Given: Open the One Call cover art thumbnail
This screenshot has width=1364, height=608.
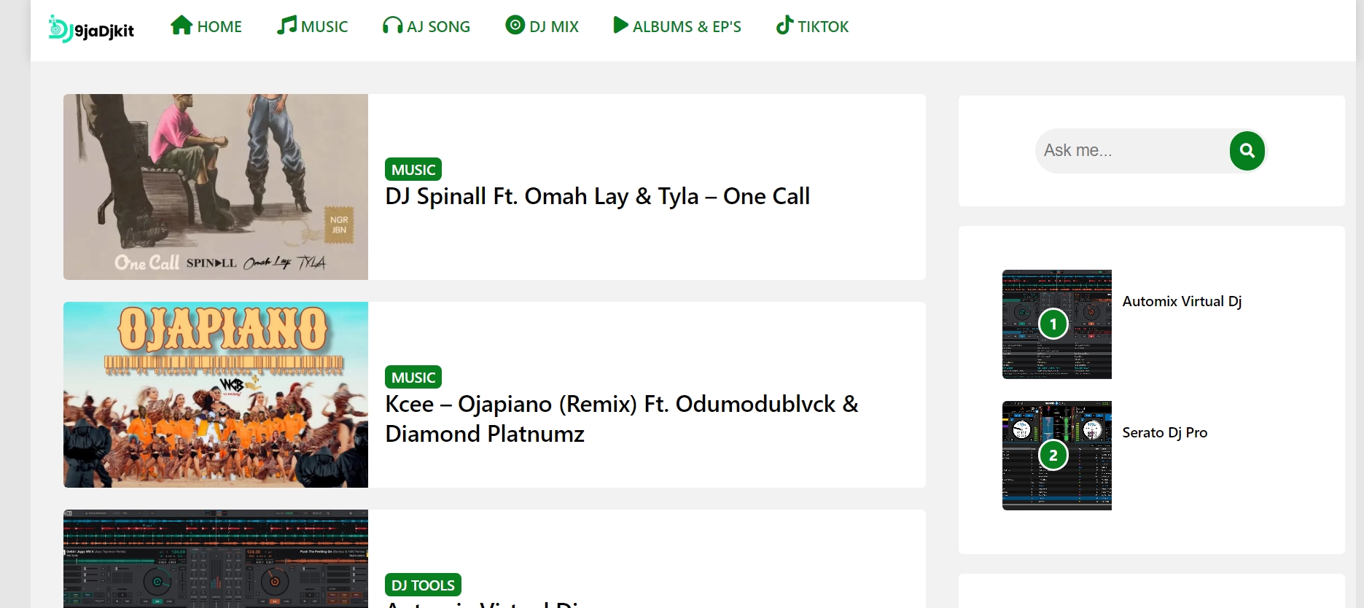Looking at the screenshot, I should pos(216,187).
